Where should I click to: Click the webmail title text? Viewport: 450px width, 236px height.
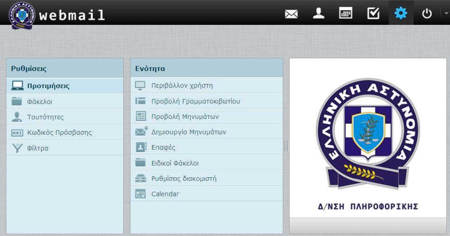[x=72, y=15]
